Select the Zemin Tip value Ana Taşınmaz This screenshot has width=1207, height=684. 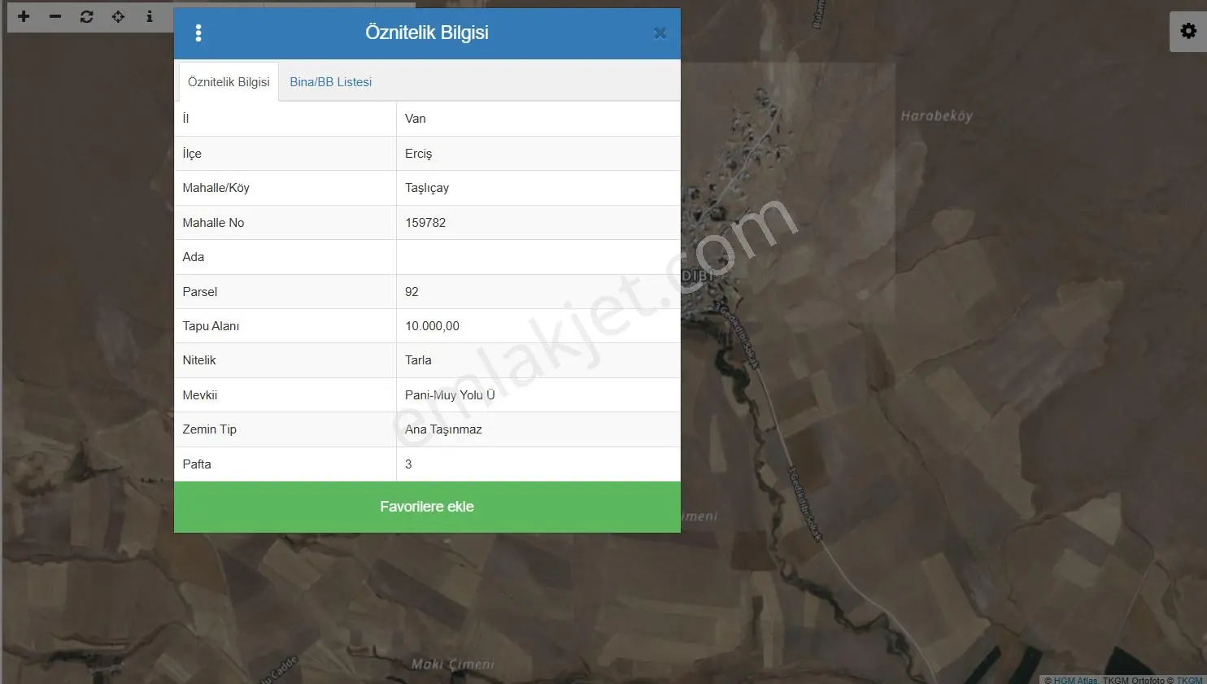(443, 429)
